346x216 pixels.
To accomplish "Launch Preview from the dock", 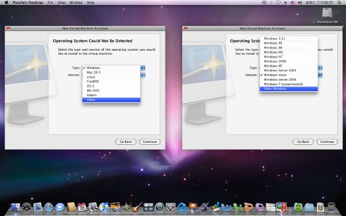I will pos(93,207).
